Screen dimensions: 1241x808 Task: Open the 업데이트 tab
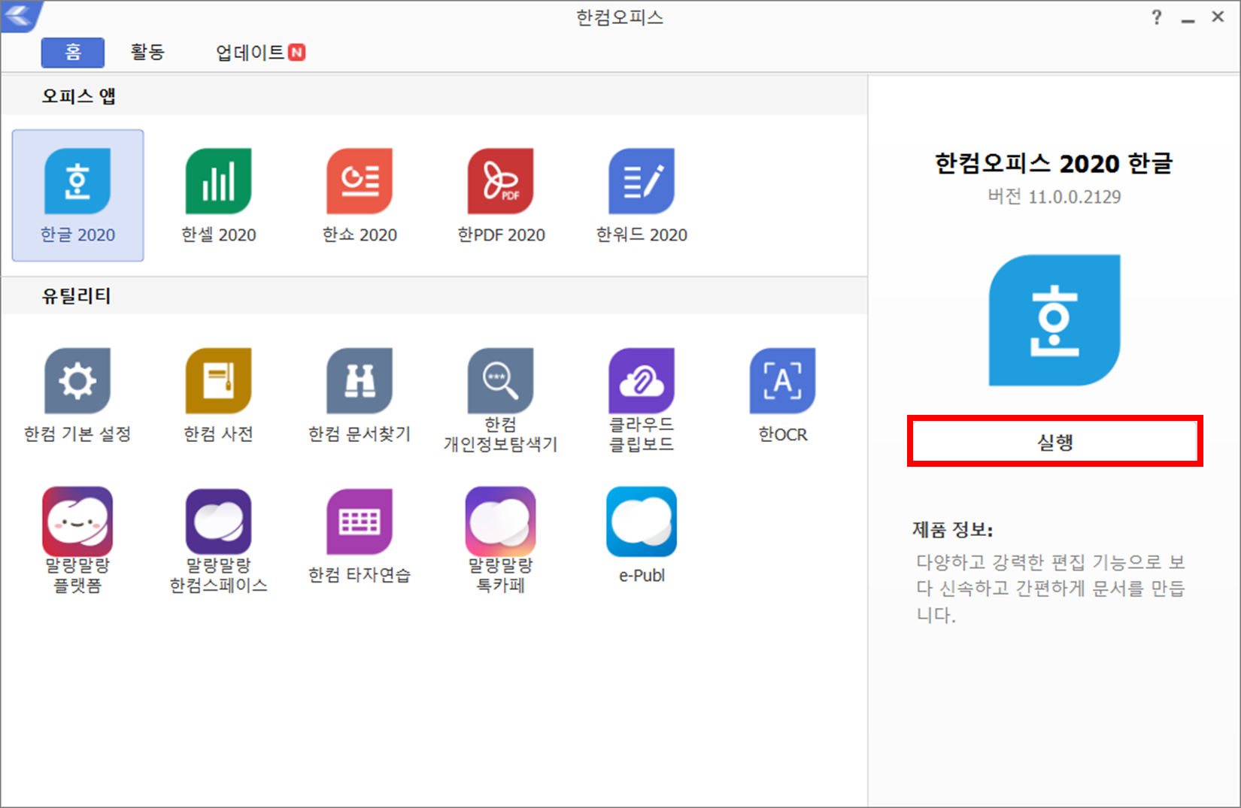coord(260,53)
